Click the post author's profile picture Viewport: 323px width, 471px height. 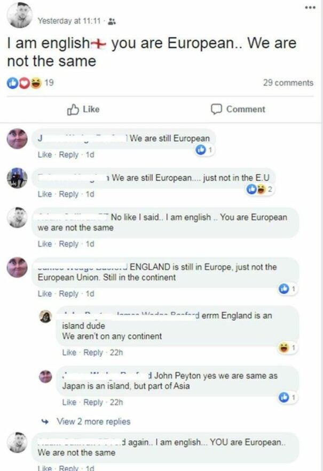19,16
